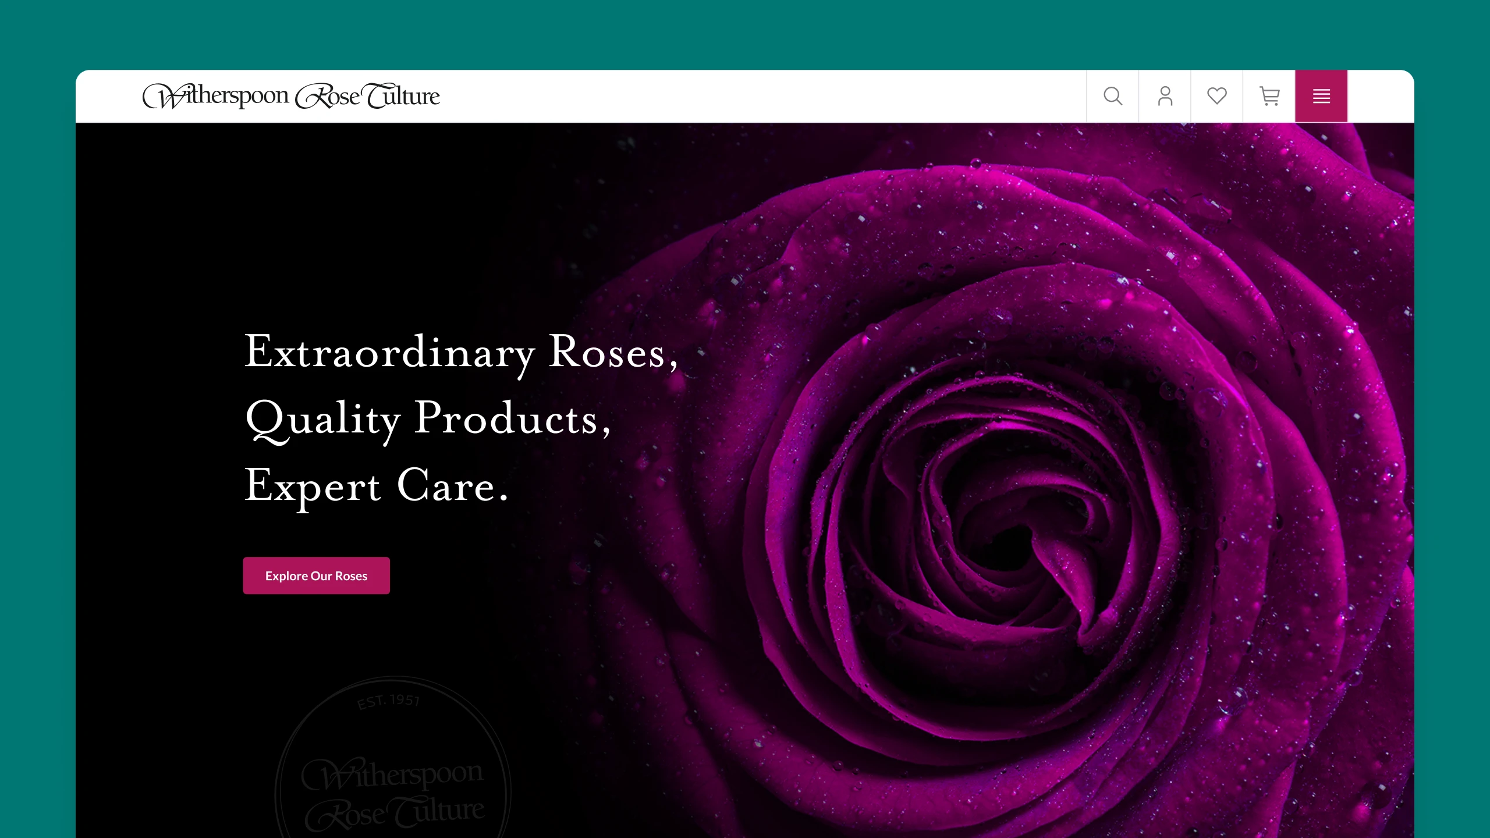Click the word 'Culture' in header logo
1490x838 pixels.
pyautogui.click(x=402, y=96)
